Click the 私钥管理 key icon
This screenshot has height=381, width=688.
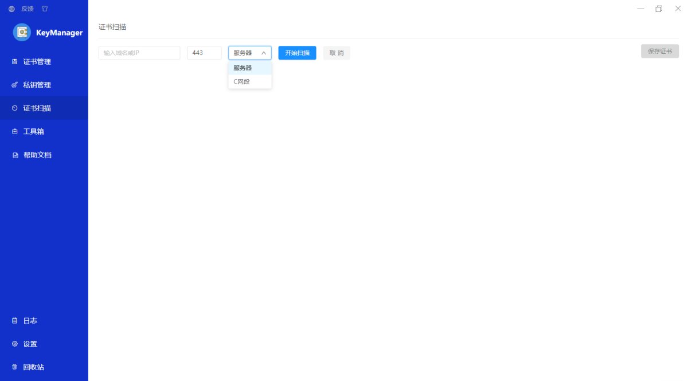click(x=15, y=85)
